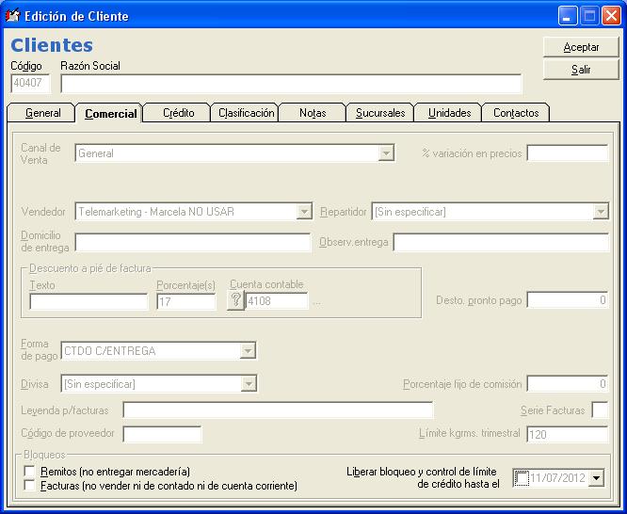This screenshot has height=514, width=627.
Task: Expand the Canal de Venta dropdown
Action: 386,153
